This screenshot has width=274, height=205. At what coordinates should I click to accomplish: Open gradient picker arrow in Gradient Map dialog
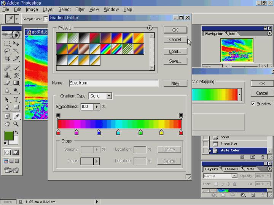pyautogui.click(x=240, y=95)
